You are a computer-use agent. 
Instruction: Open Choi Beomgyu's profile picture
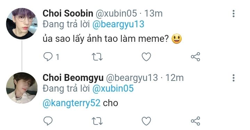click(x=22, y=88)
